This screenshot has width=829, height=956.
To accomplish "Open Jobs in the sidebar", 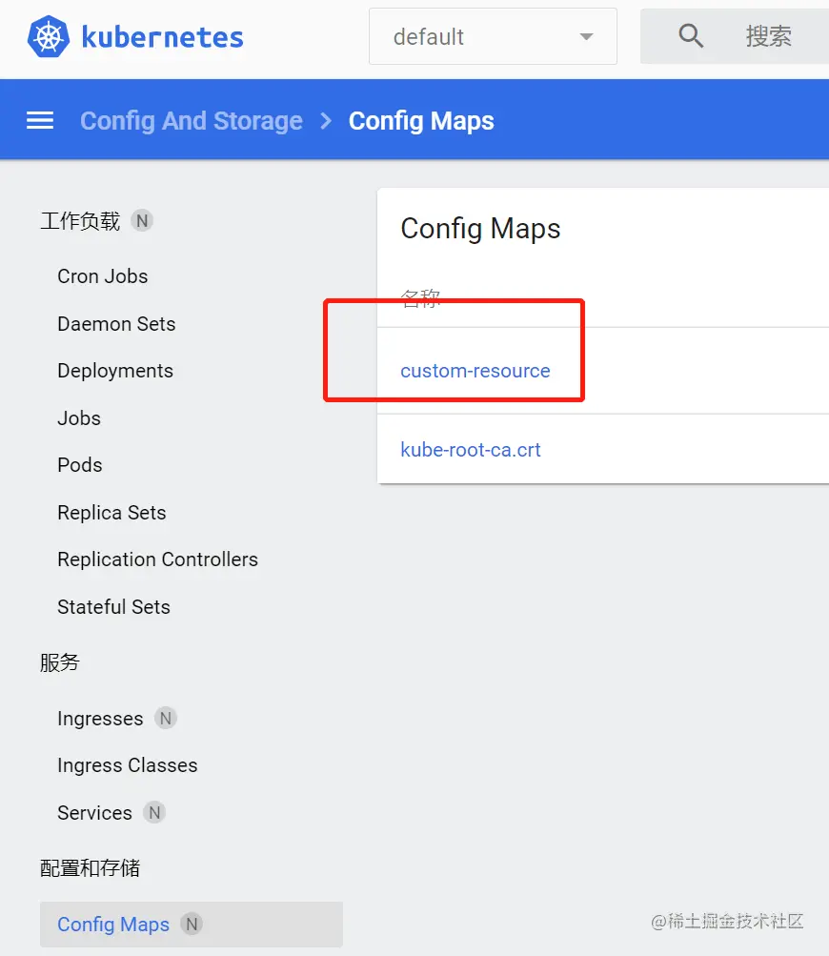I will tap(79, 418).
